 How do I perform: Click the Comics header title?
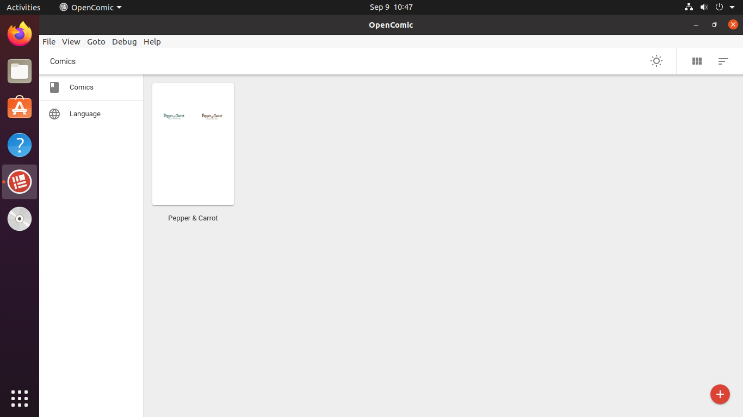63,61
